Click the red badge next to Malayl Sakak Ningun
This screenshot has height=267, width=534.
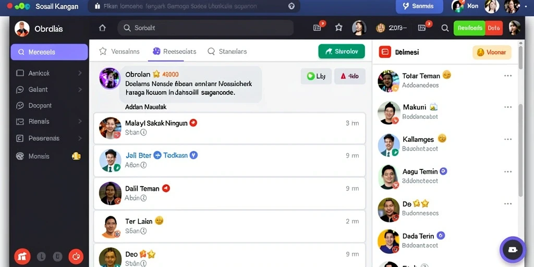[x=193, y=123]
